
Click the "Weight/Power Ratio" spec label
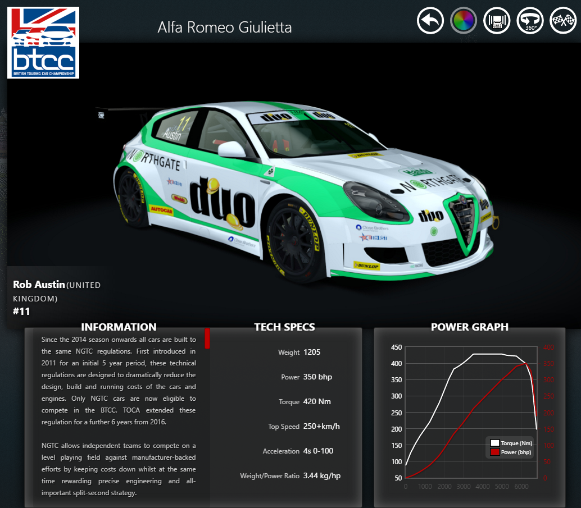(269, 476)
